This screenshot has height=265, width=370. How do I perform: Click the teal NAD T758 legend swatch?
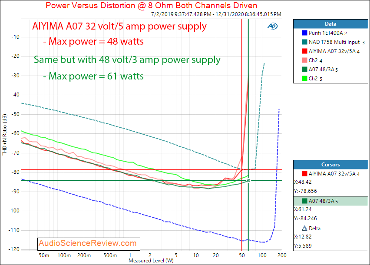click(304, 42)
